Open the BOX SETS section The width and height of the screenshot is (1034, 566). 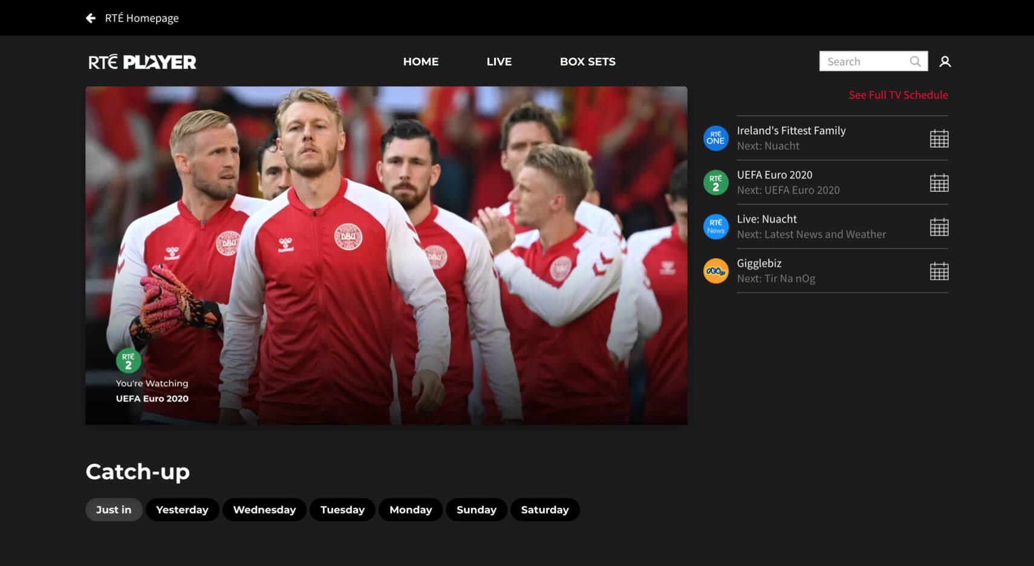click(588, 61)
